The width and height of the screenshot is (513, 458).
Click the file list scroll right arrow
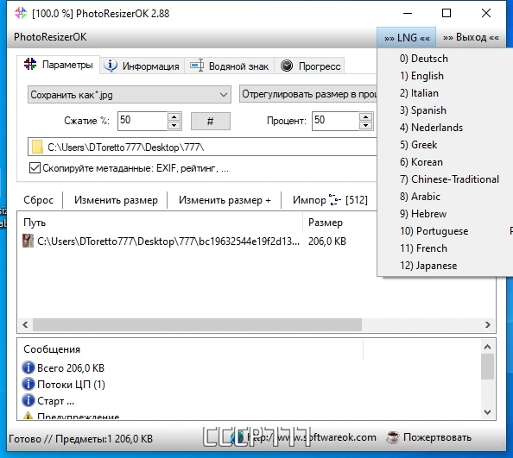(x=487, y=324)
